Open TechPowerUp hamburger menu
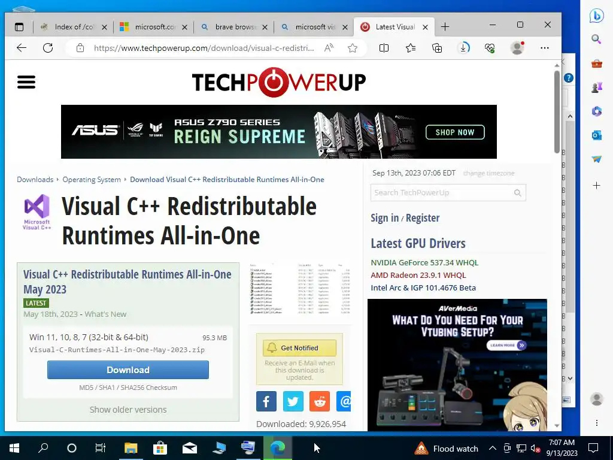Screen dimensions: 613x460 (26, 82)
